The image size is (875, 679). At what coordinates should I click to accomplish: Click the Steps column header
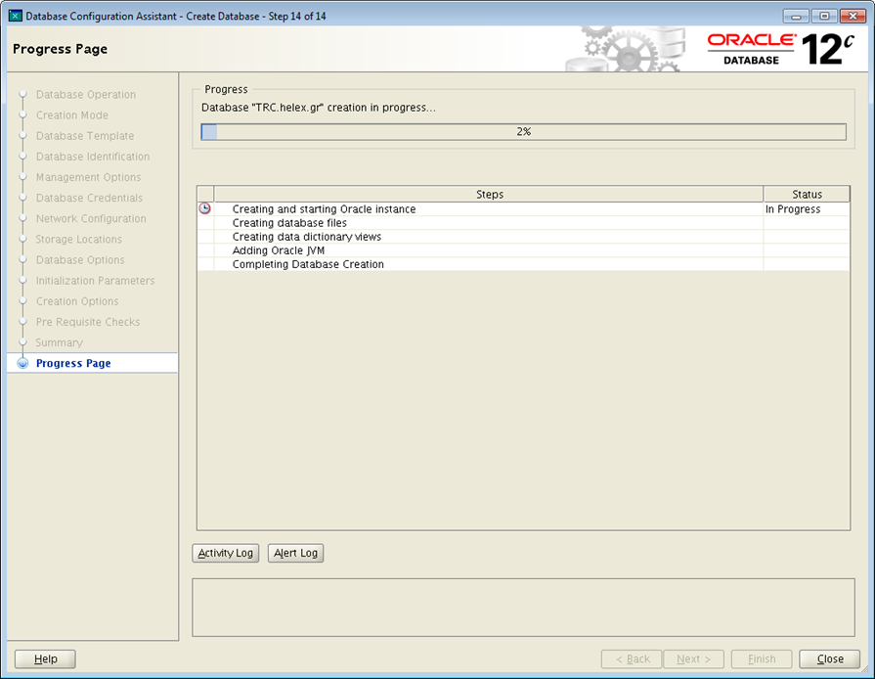490,195
